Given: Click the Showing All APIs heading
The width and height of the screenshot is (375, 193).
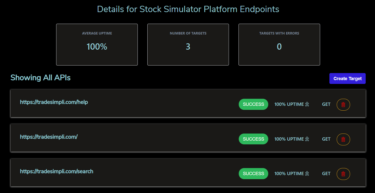Looking at the screenshot, I should click(41, 78).
